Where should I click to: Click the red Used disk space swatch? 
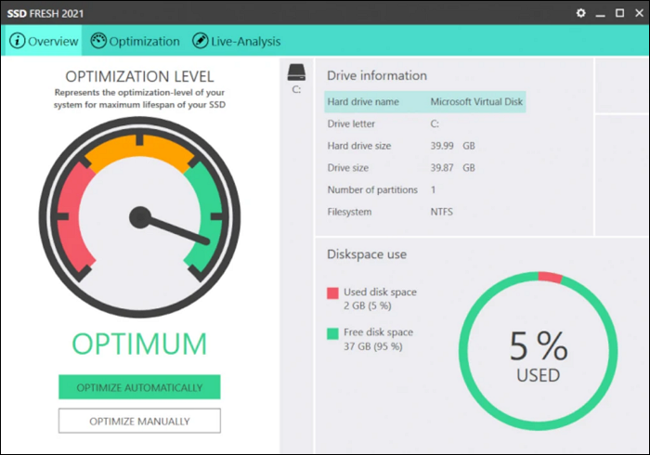click(332, 293)
